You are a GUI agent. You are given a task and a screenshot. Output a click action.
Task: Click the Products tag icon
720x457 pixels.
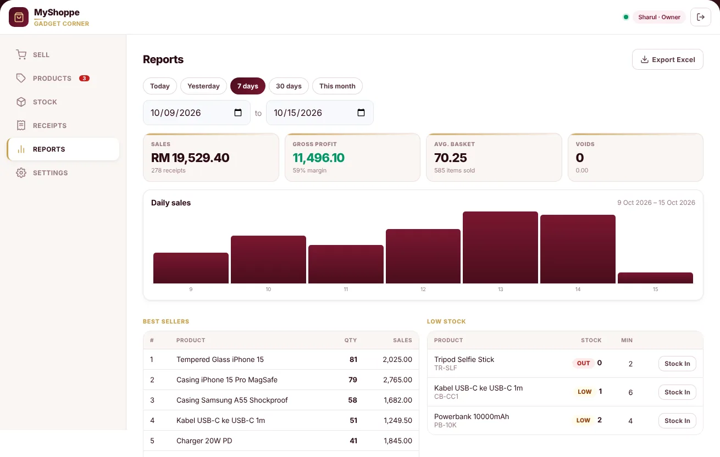[21, 79]
